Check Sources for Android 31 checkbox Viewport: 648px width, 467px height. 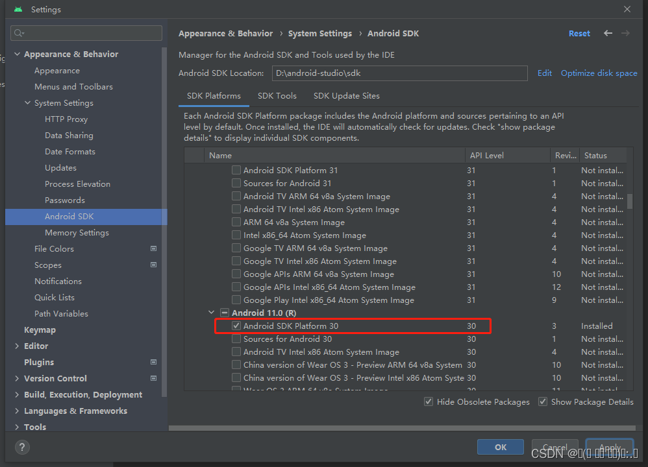236,183
